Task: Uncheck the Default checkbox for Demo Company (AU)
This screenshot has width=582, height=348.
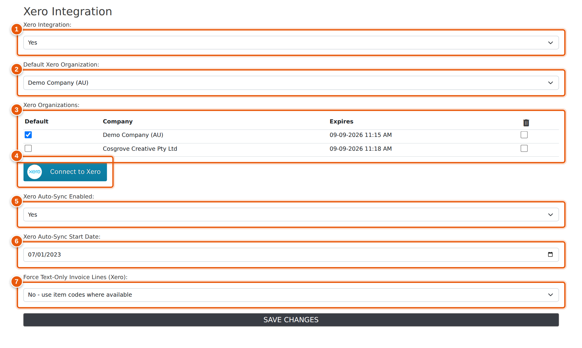Action: point(28,135)
